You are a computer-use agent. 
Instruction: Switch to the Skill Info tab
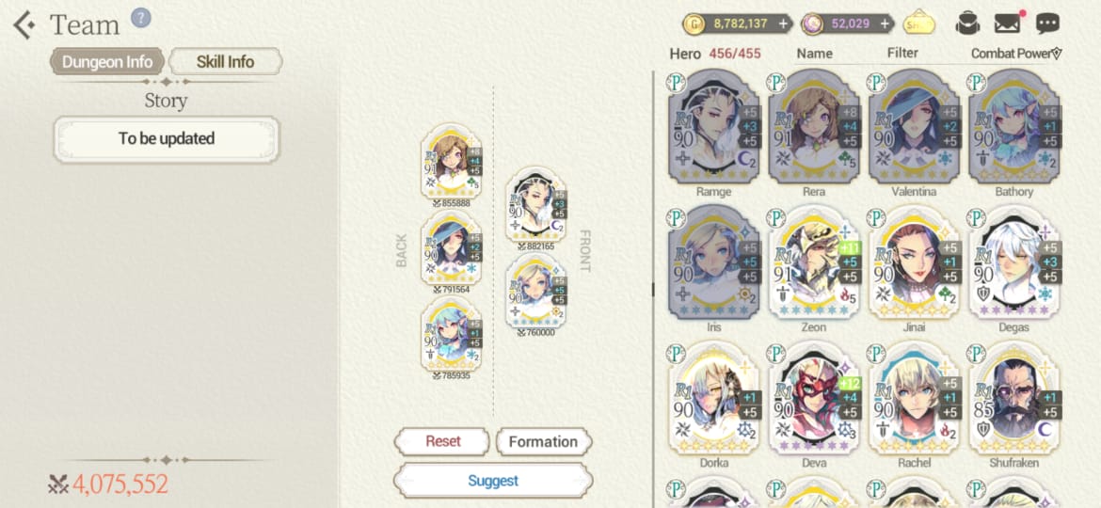pyautogui.click(x=226, y=62)
